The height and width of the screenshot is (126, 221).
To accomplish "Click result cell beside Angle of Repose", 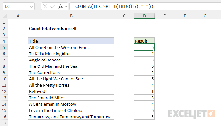I will tap(144, 60).
